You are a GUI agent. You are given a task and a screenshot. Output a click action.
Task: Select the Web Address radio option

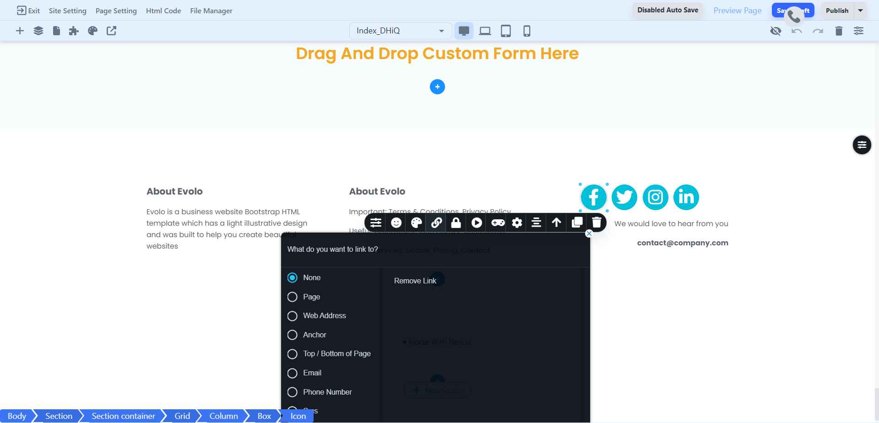coord(292,316)
